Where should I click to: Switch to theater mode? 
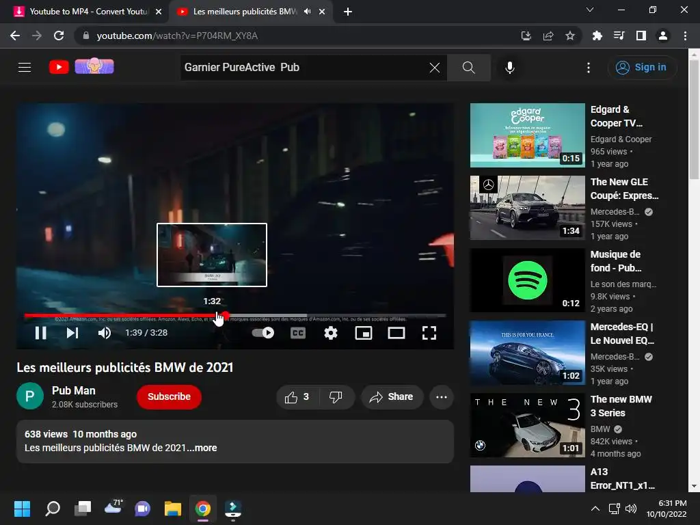pos(396,333)
